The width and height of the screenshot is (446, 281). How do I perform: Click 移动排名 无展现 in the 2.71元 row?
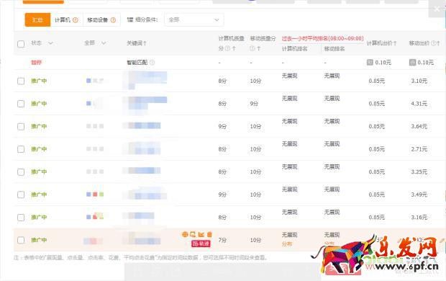(x=332, y=144)
